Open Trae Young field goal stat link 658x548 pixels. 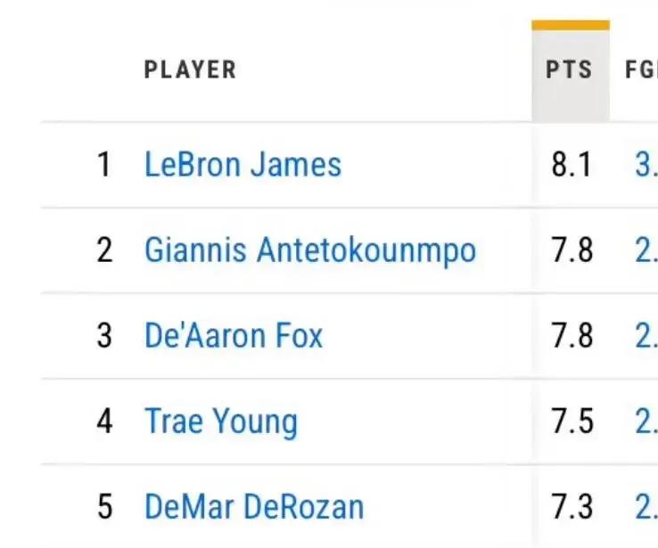coord(646,421)
